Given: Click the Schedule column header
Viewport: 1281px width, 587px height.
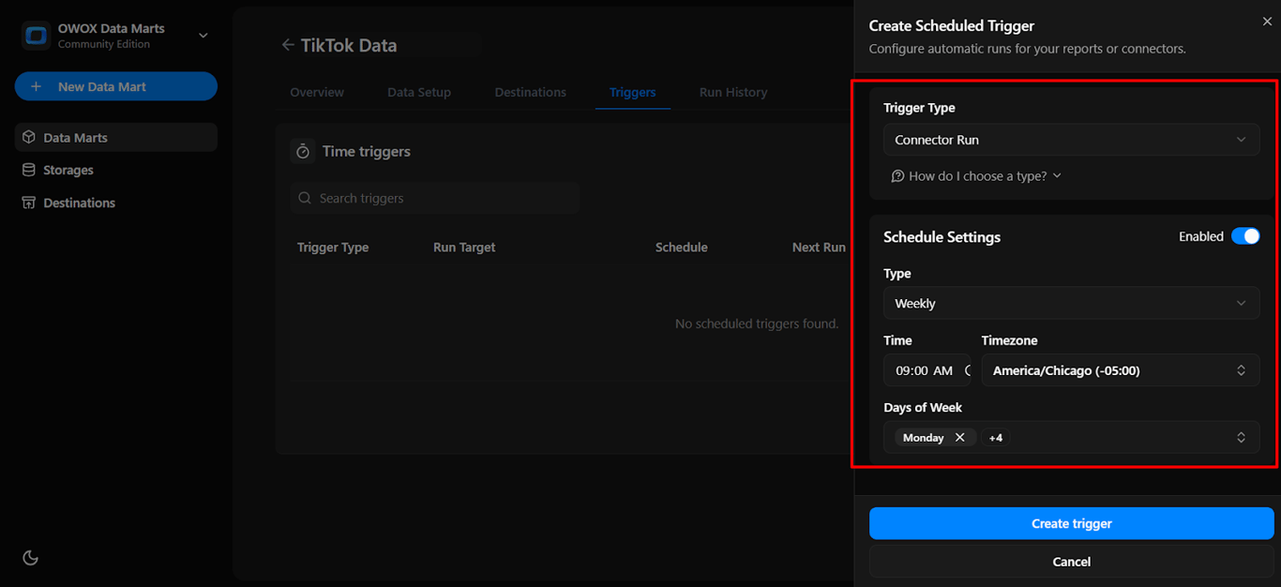Looking at the screenshot, I should point(682,248).
